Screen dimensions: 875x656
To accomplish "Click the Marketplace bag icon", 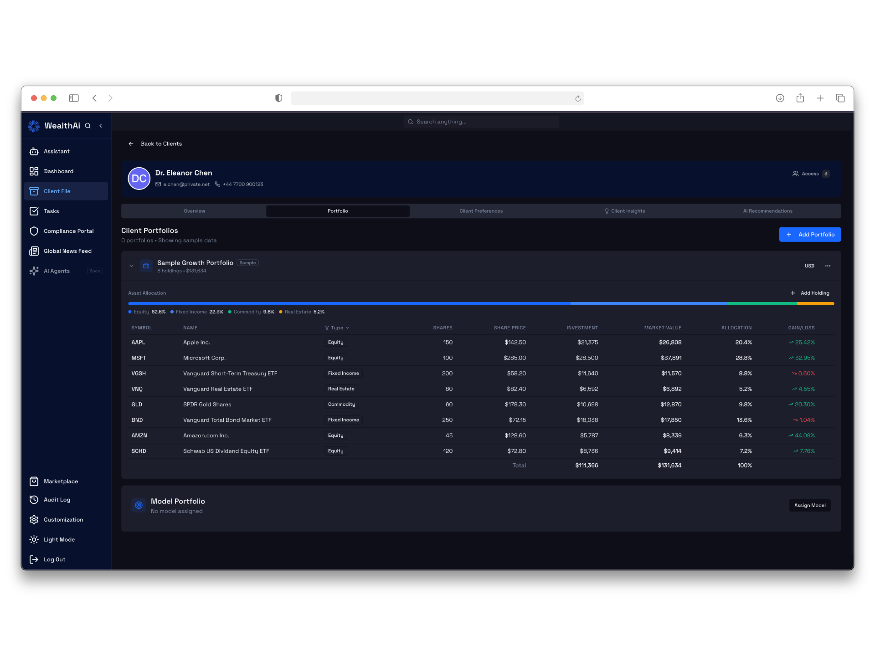I will (34, 482).
